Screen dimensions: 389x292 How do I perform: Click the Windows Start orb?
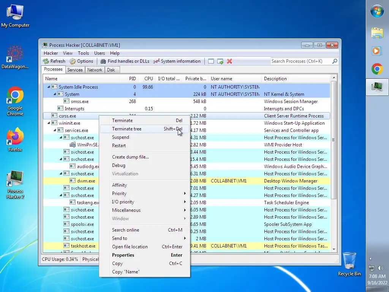(x=377, y=11)
